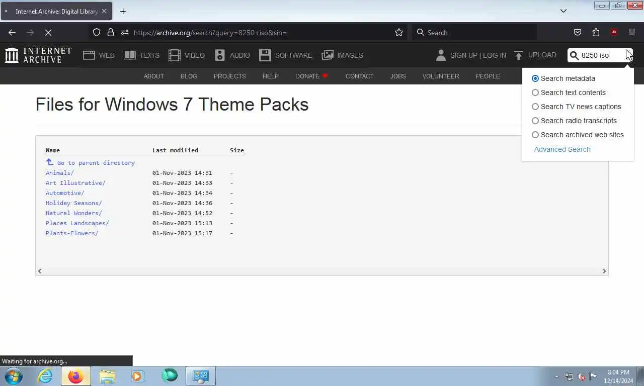The width and height of the screenshot is (644, 386).
Task: Select Search TV news captions option
Action: [535, 107]
